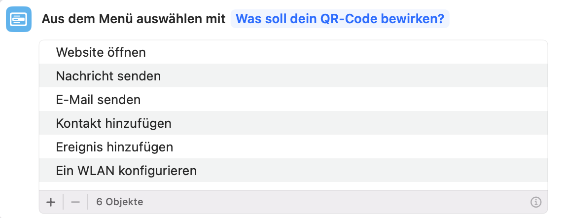Screen dimensions: 566x218
Task: Click the blue Choose from Menu action icon
Action: [x=19, y=19]
